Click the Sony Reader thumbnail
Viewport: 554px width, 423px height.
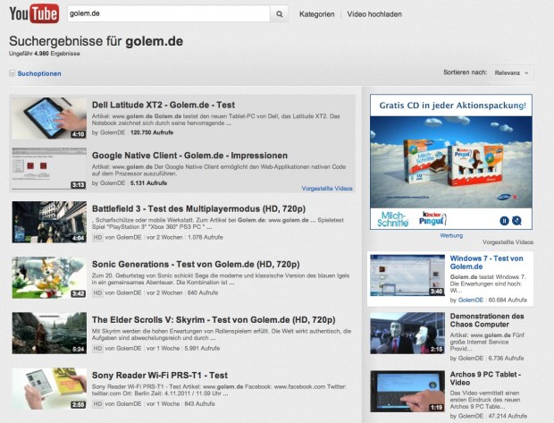pyautogui.click(x=49, y=389)
